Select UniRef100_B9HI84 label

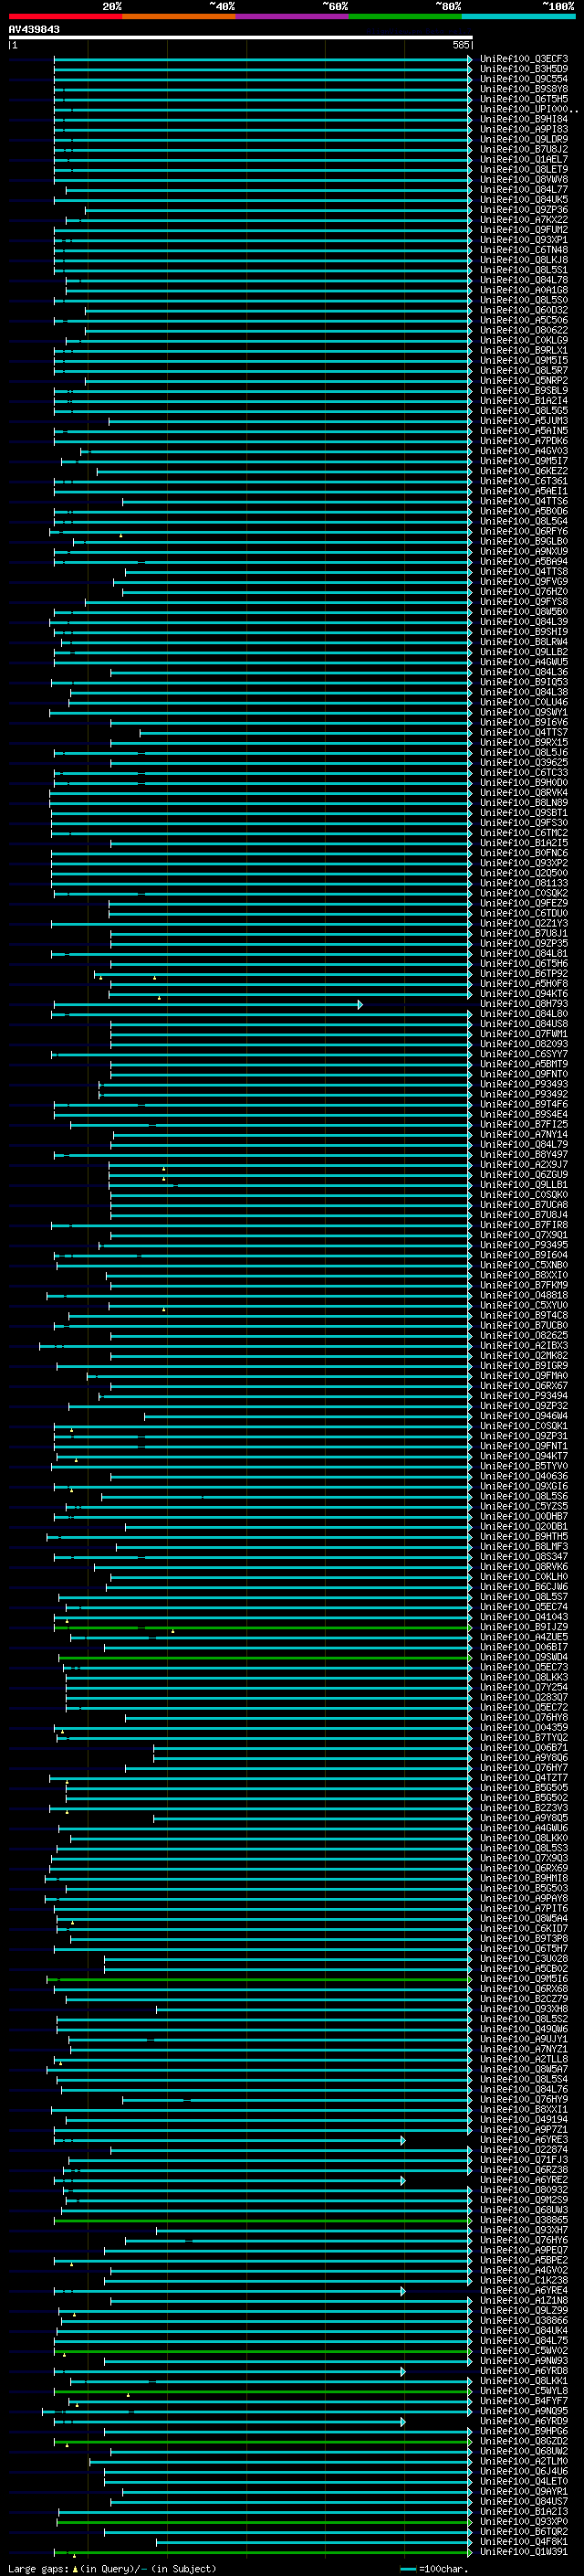(x=523, y=119)
